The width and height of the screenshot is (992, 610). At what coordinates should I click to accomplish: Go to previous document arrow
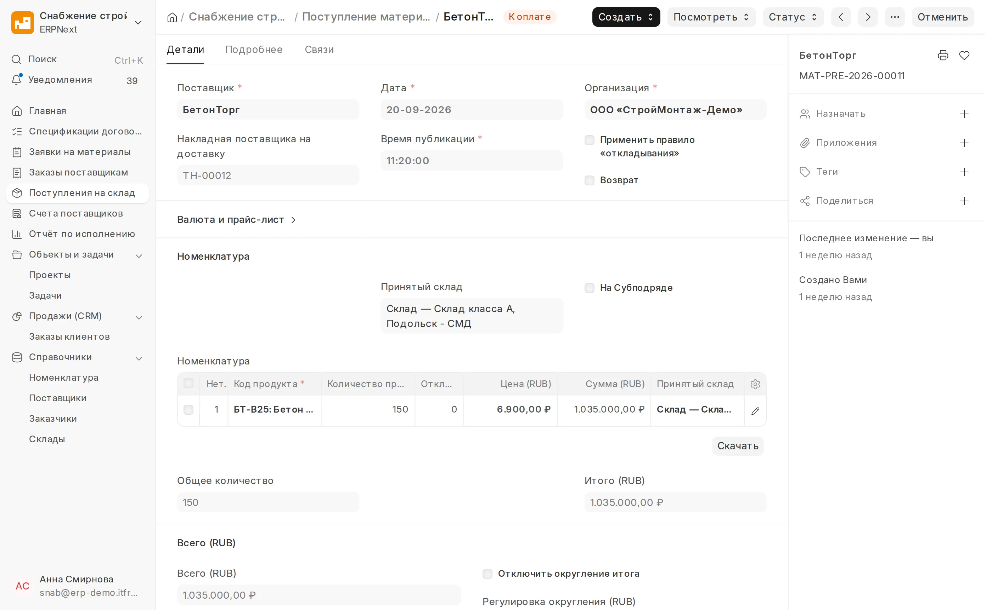841,17
